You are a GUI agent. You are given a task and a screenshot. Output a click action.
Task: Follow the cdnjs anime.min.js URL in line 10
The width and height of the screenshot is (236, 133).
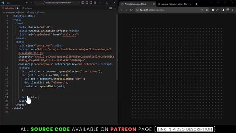75,49
